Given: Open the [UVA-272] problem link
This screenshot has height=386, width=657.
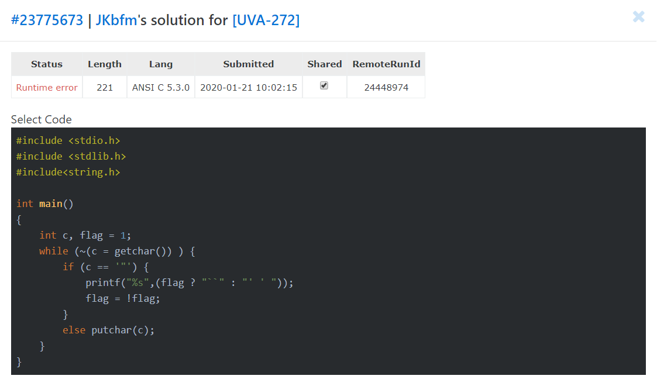Looking at the screenshot, I should tap(266, 20).
